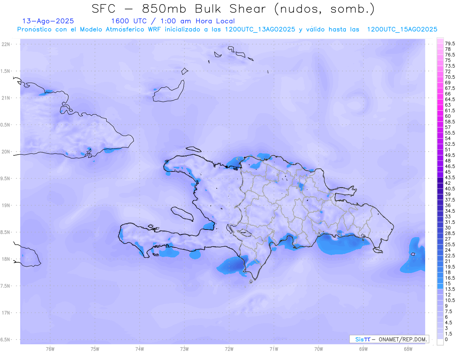Click the 4.5 colorbar value label
458x354 pixels.
point(449,323)
